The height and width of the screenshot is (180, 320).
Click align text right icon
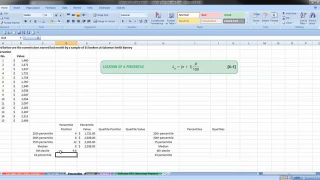pos(78,21)
